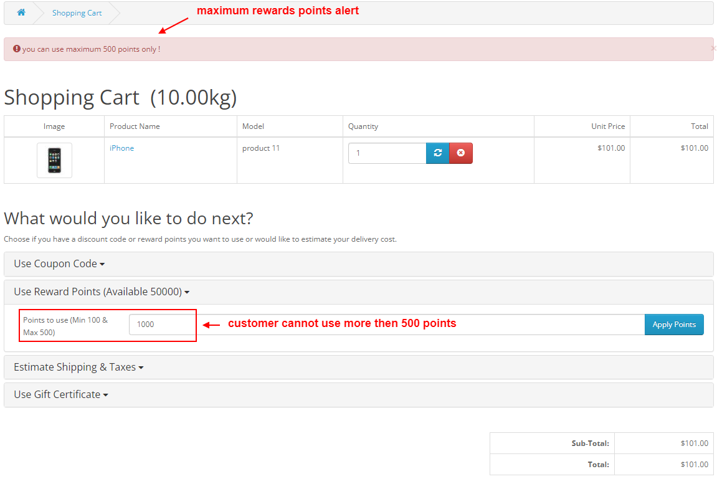Remove iPhone from cart with the red icon
This screenshot has height=479, width=717.
tap(460, 153)
